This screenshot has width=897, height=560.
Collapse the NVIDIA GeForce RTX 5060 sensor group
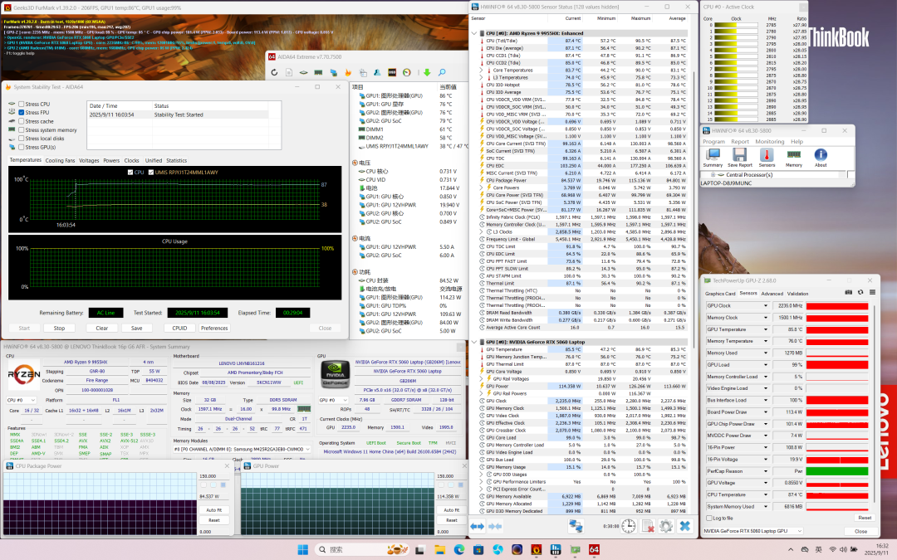click(x=474, y=343)
